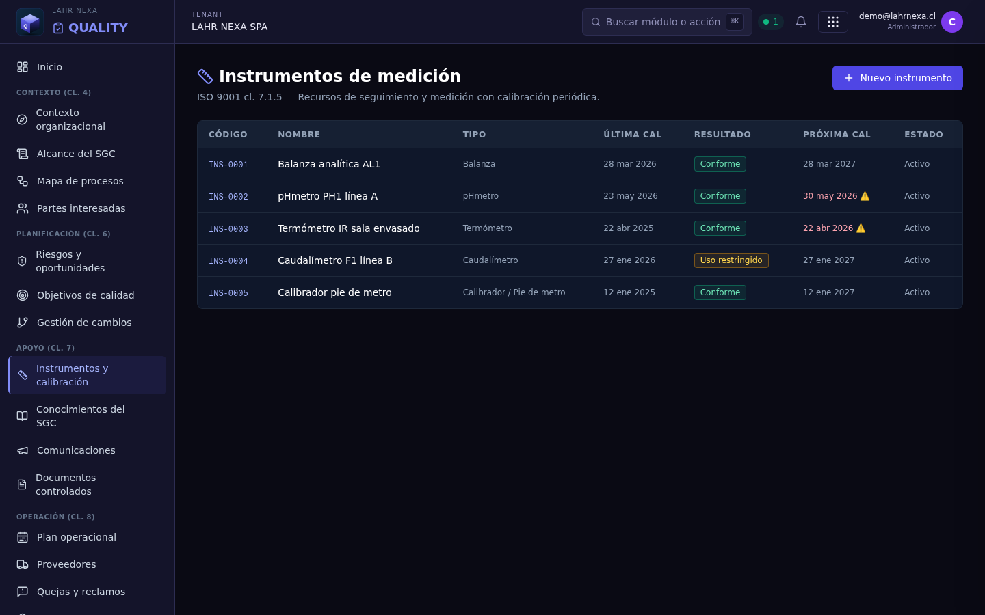
Task: Click the ÚLTIMA CAL column header
Action: (x=633, y=135)
